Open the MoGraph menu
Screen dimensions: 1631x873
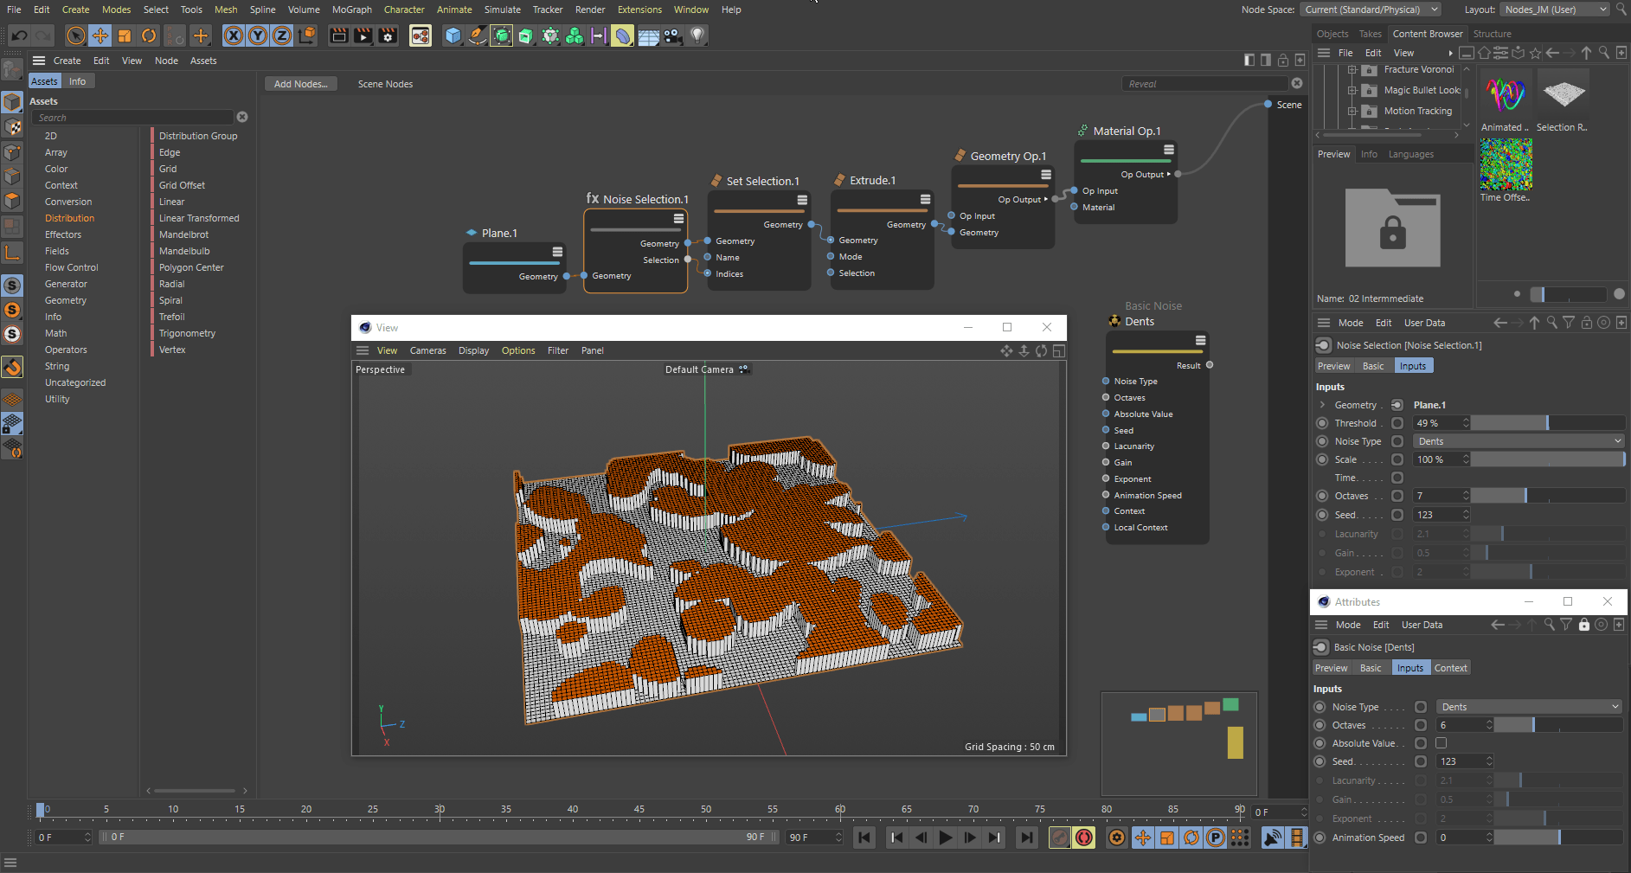351,10
